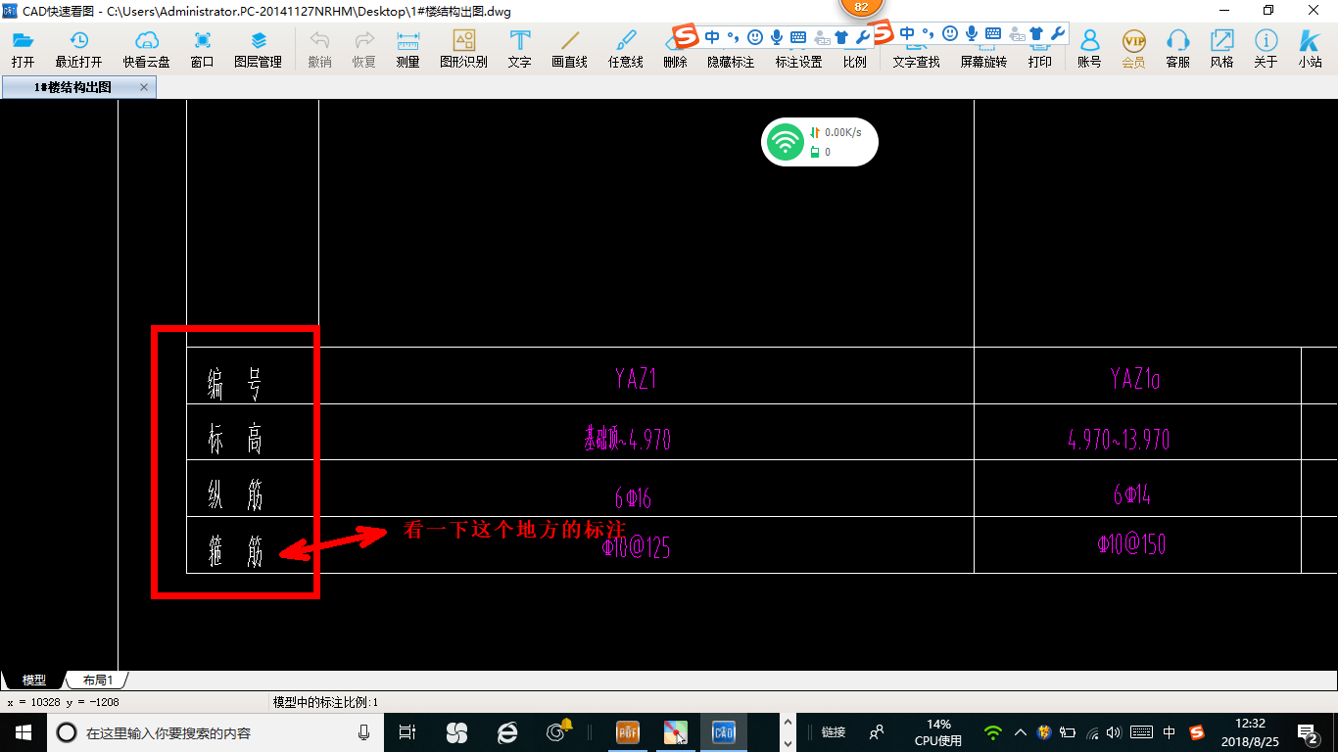
Task: Click the 撤销 undo arrow
Action: pyautogui.click(x=319, y=49)
